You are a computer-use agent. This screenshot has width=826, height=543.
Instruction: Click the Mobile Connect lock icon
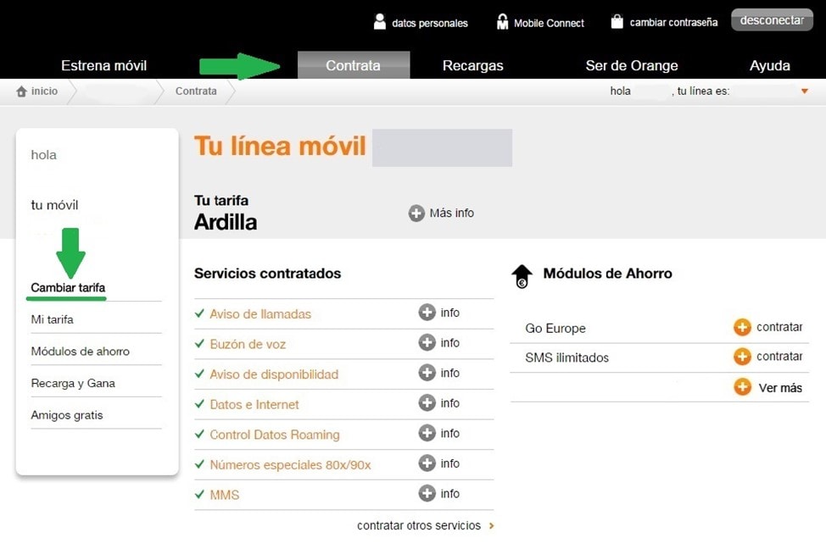point(502,22)
